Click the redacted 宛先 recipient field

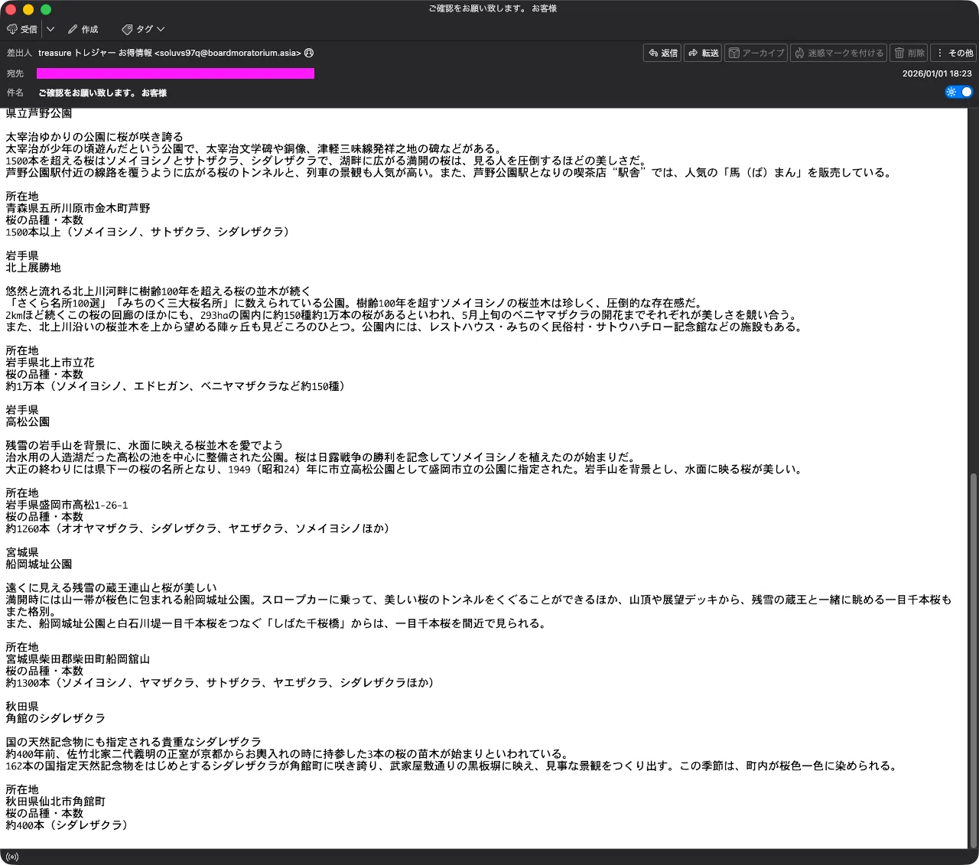[175, 73]
